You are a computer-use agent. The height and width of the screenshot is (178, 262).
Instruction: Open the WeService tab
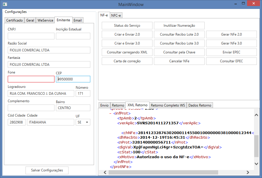(45, 20)
